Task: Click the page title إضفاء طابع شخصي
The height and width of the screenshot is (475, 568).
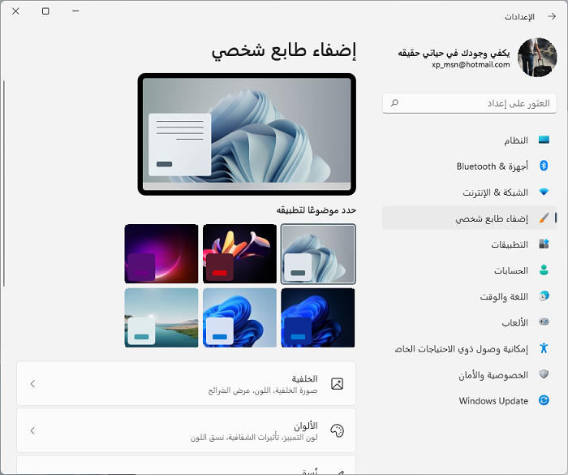Action: [284, 50]
